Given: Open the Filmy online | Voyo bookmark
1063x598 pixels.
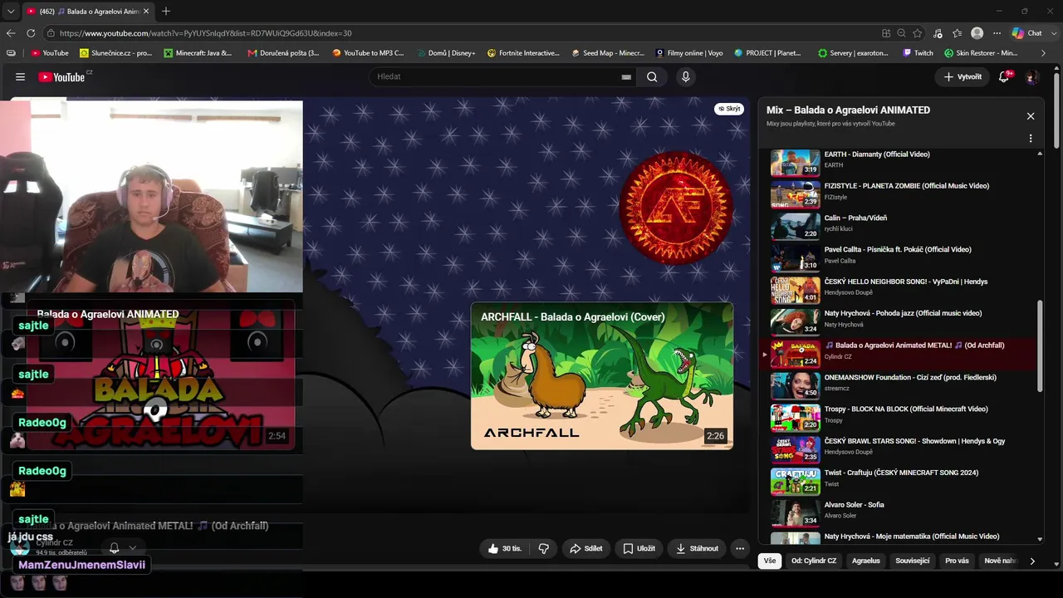Looking at the screenshot, I should click(689, 53).
